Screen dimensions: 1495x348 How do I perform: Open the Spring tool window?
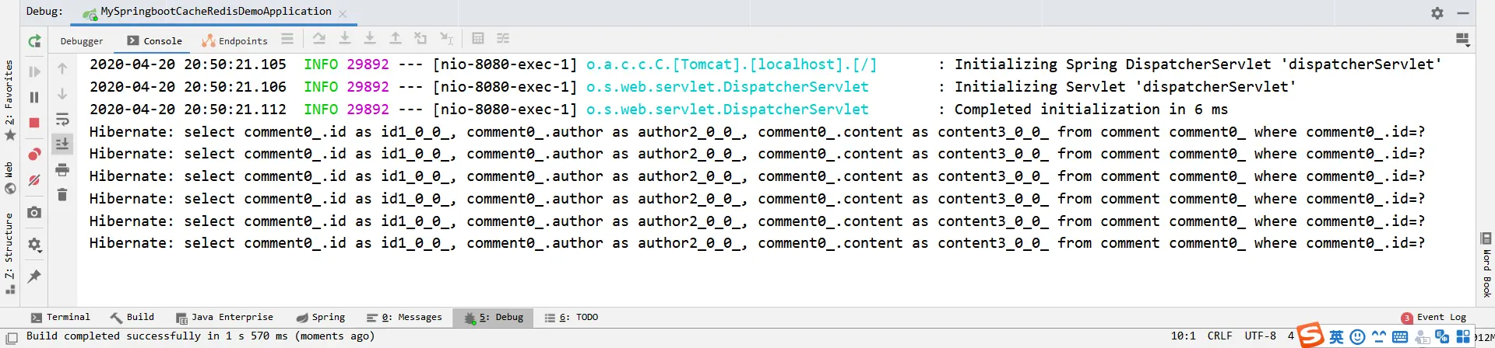click(320, 317)
